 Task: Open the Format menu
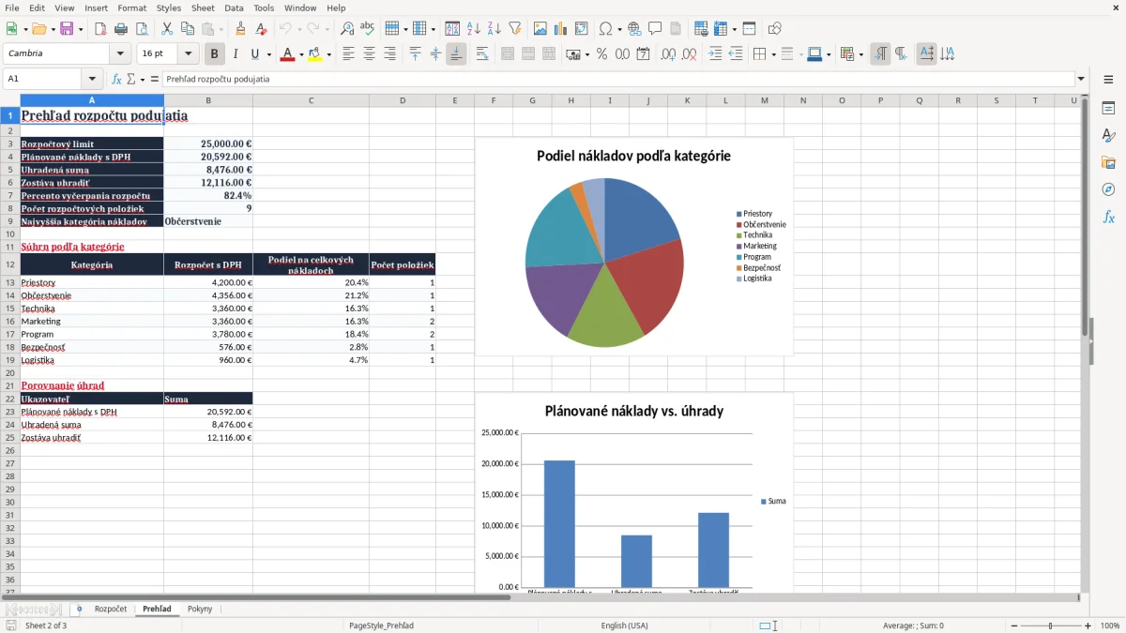tap(131, 8)
